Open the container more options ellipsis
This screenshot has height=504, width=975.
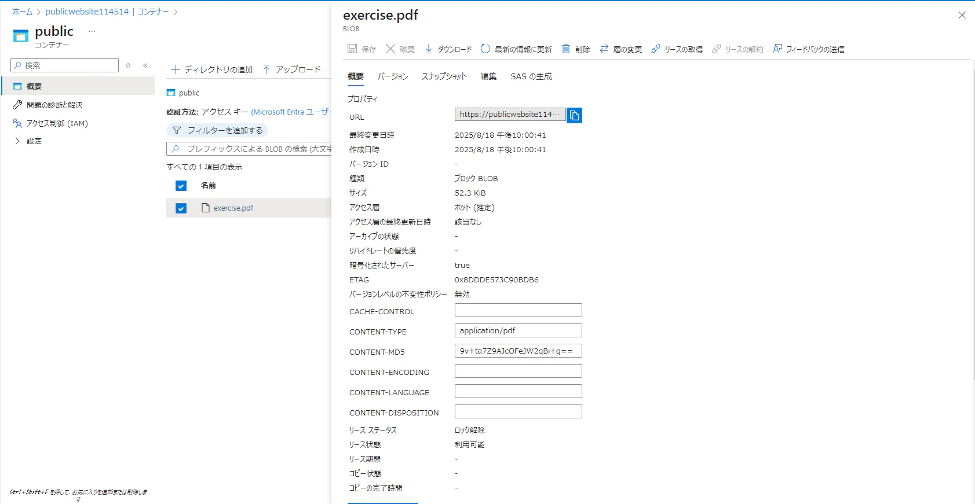(92, 31)
